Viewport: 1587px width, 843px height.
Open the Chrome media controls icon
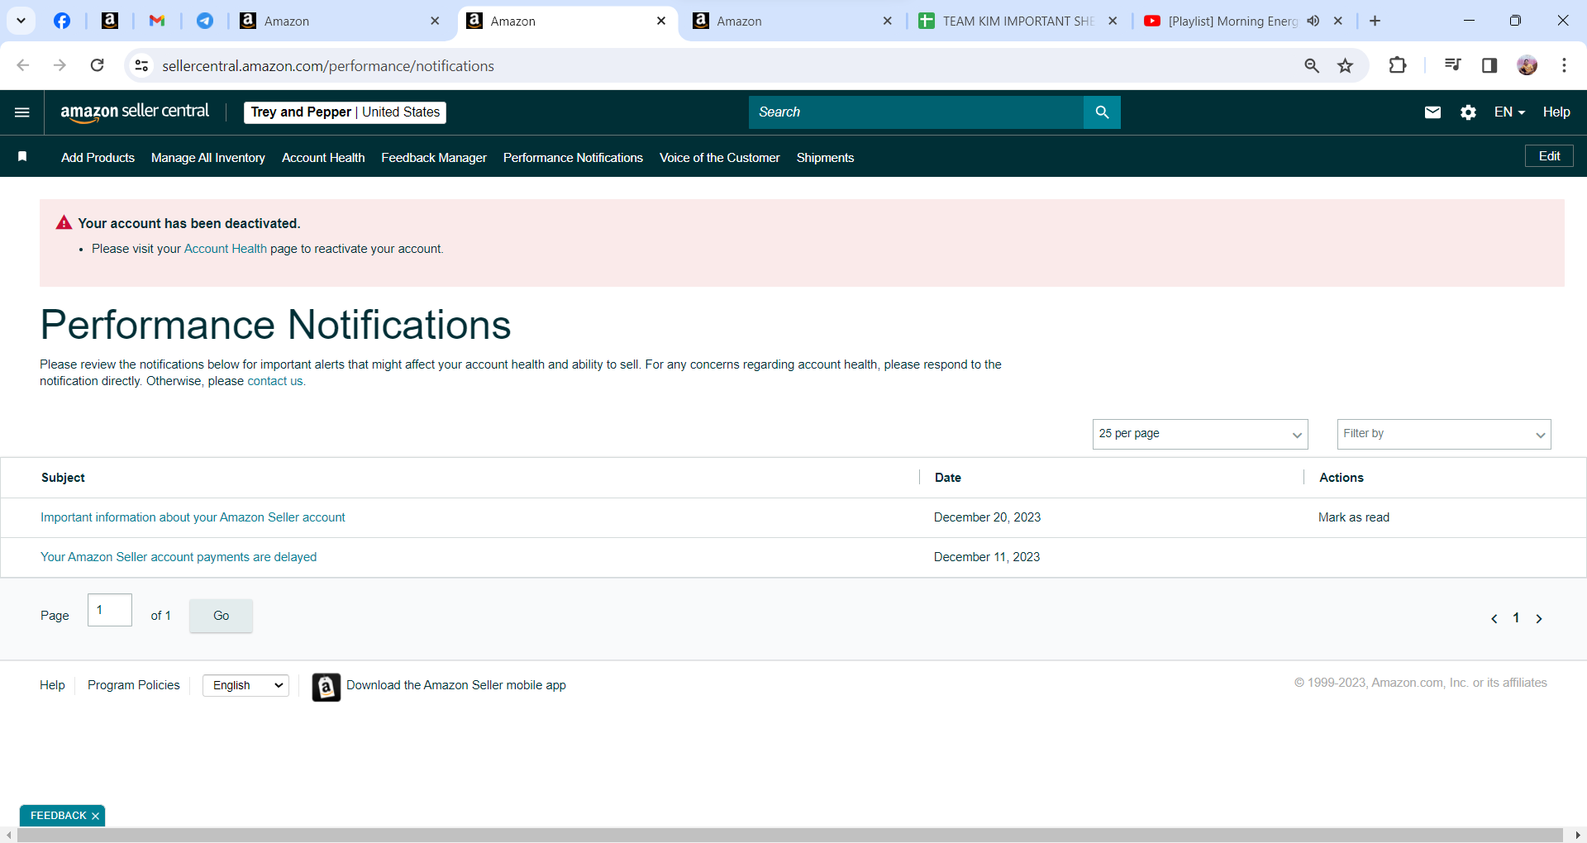pyautogui.click(x=1452, y=65)
